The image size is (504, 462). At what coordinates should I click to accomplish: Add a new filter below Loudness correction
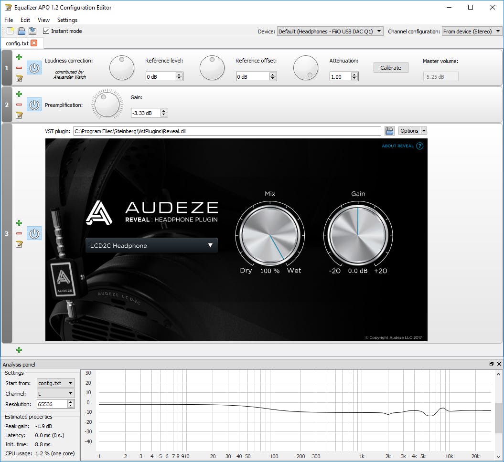click(x=19, y=57)
